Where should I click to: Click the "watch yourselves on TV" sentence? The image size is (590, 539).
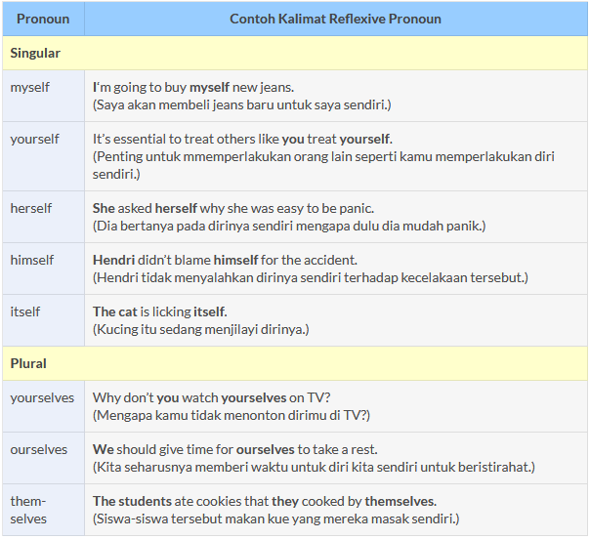[x=212, y=397]
